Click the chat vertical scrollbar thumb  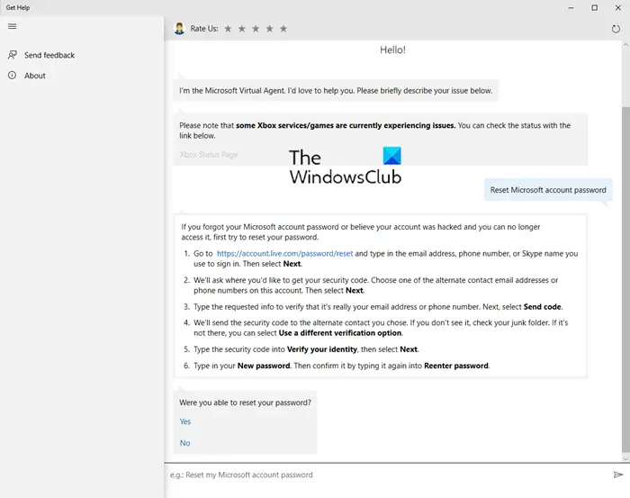[x=625, y=279]
